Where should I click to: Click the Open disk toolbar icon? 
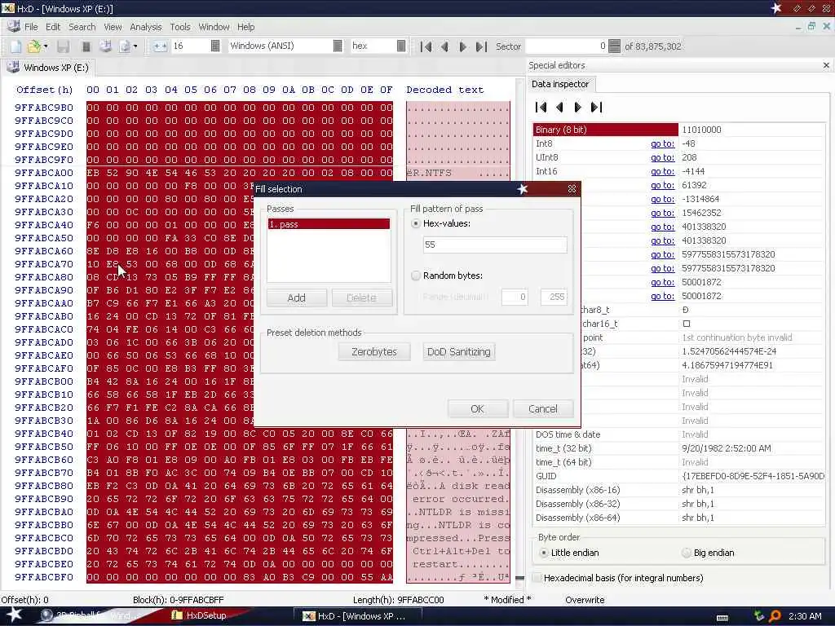coord(105,46)
